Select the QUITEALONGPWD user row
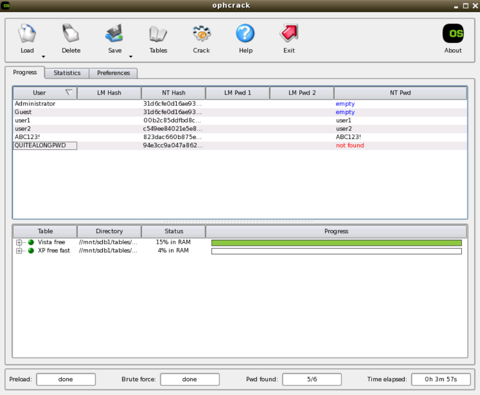This screenshot has width=480, height=395. coord(240,146)
